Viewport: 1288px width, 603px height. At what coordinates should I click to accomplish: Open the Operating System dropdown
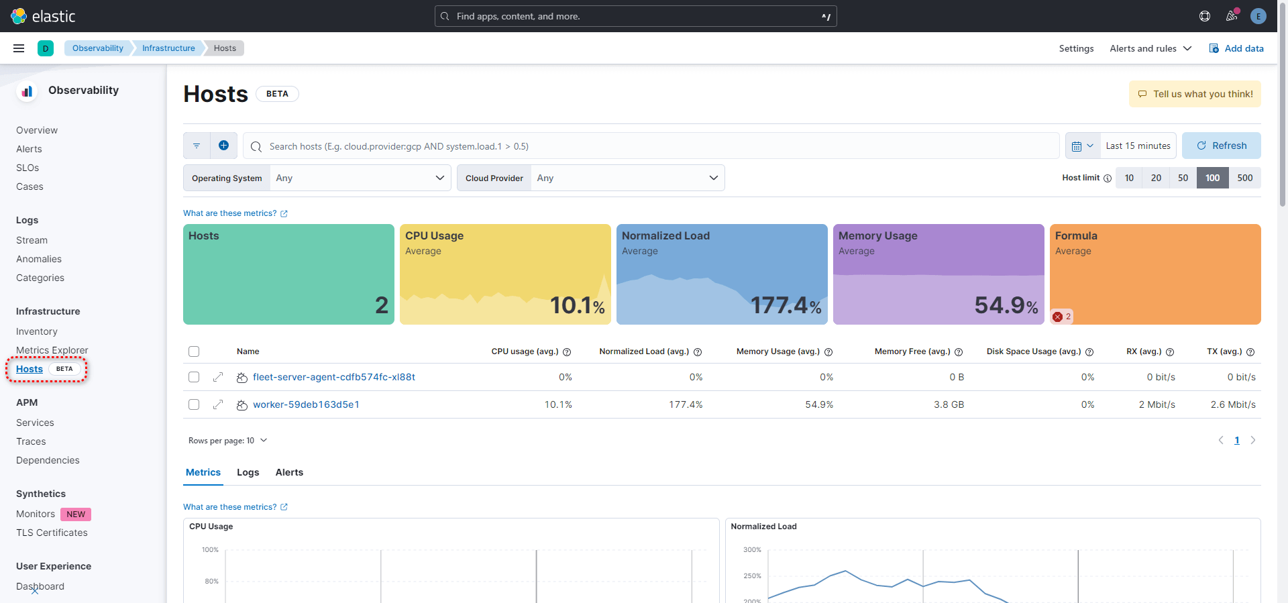pyautogui.click(x=360, y=178)
